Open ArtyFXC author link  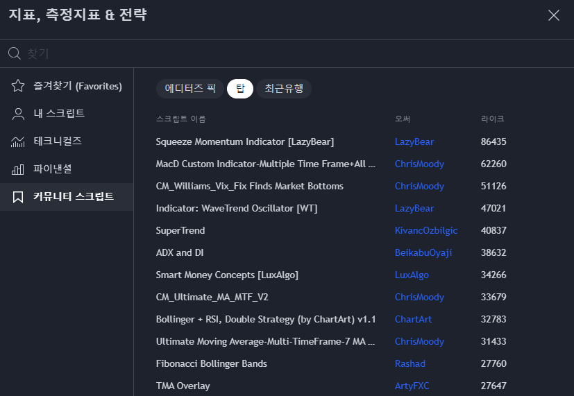[412, 386]
